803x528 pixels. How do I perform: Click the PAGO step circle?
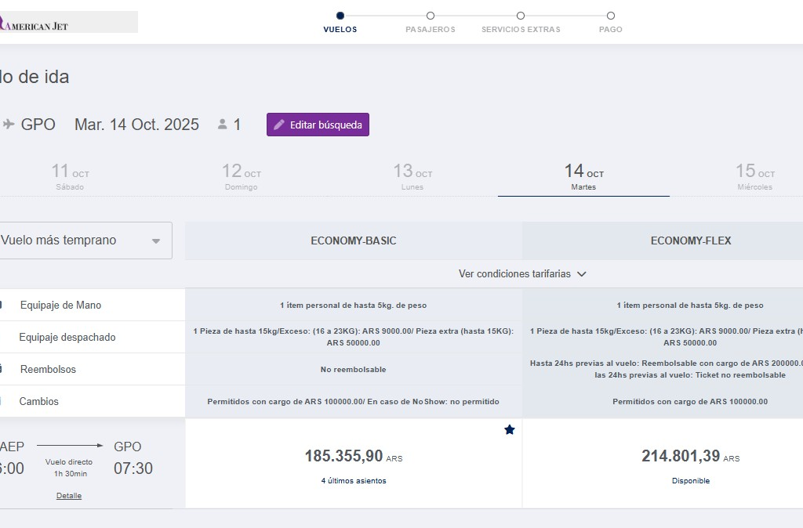610,16
